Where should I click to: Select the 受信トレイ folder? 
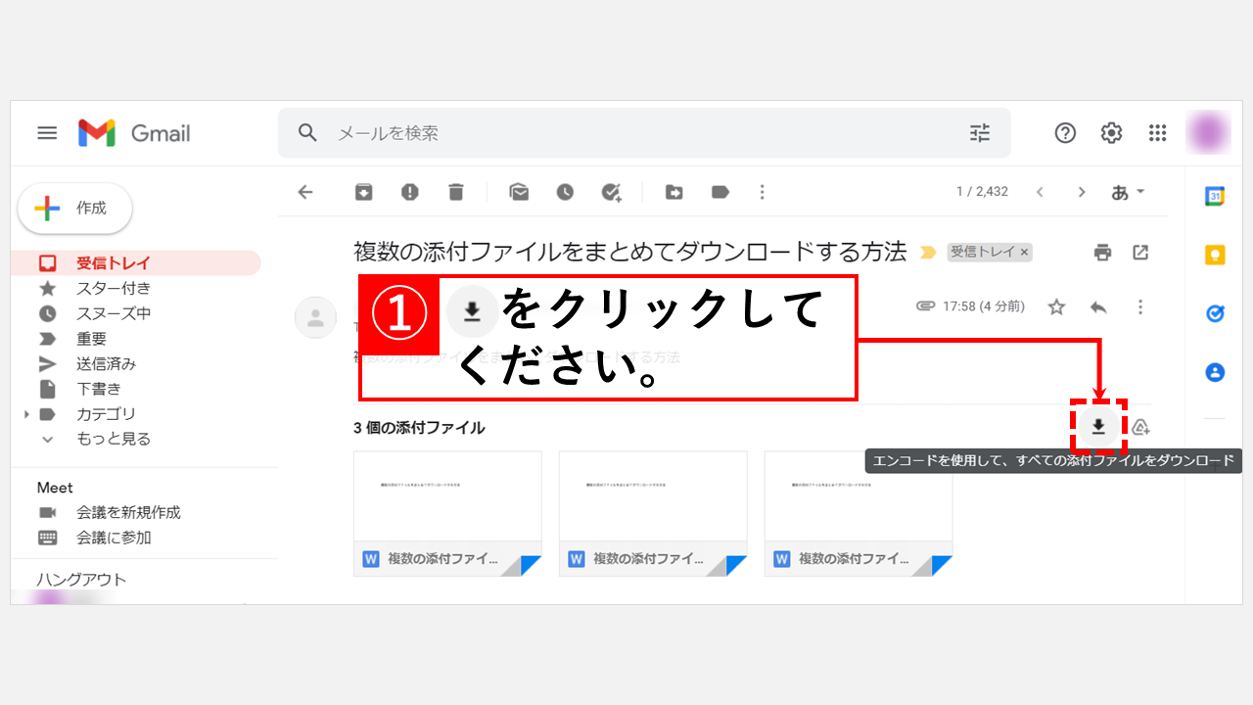136,263
